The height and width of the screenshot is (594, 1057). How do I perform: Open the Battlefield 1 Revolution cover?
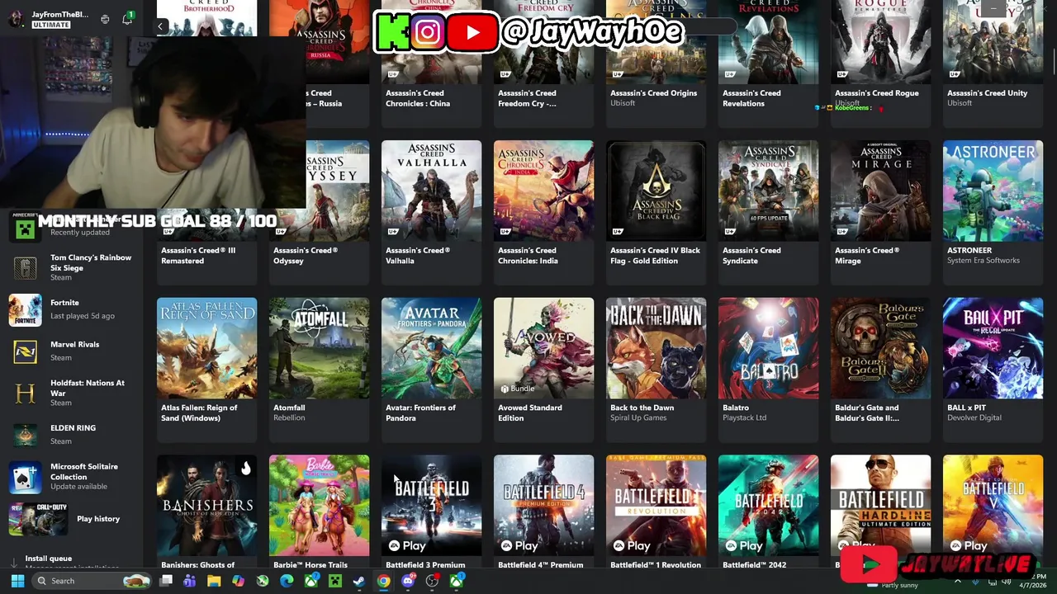656,506
